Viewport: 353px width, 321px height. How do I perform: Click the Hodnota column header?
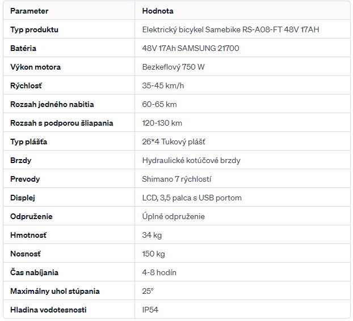pyautogui.click(x=158, y=11)
